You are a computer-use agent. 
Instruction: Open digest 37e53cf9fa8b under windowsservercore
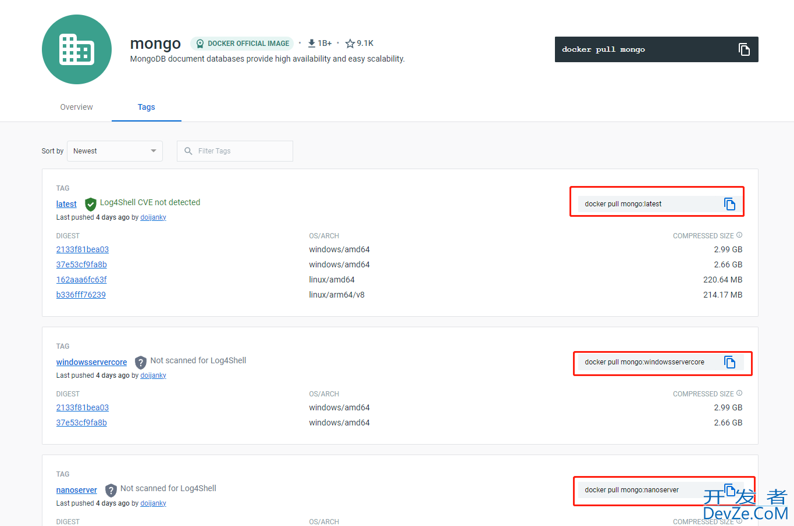tap(81, 423)
